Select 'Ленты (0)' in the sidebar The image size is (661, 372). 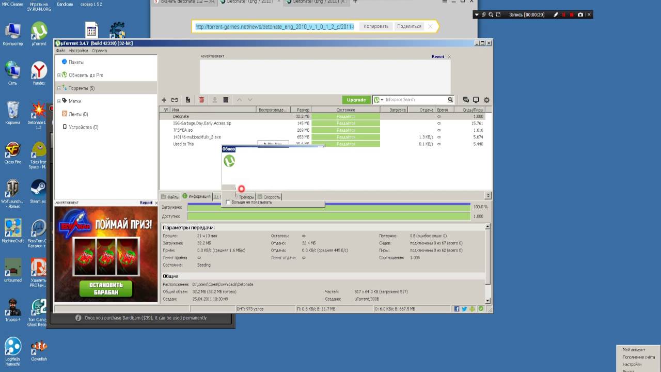point(78,114)
